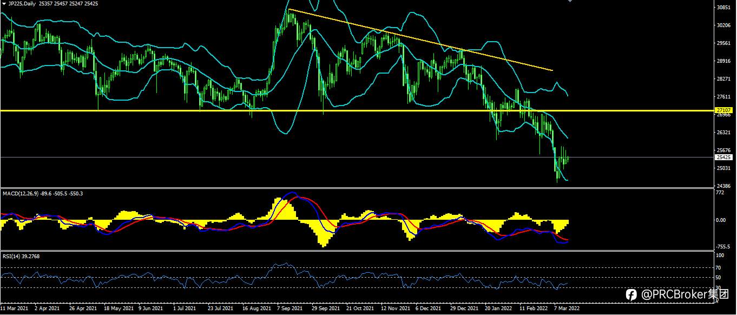
Task: Click the 29 Sep 2021 date label
Action: click(x=325, y=309)
